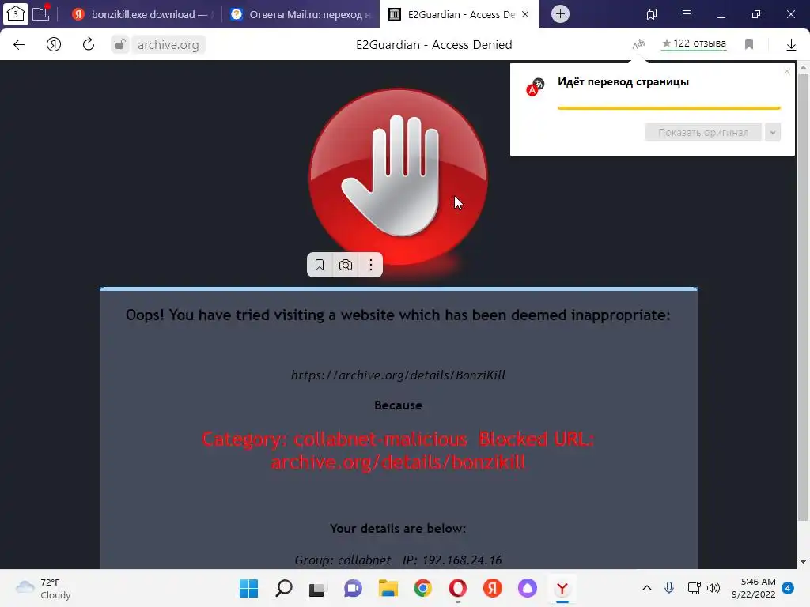810x607 pixels.
Task: Click the 'Group: collabnet IP: 192.168.24.16' text
Action: [398, 560]
